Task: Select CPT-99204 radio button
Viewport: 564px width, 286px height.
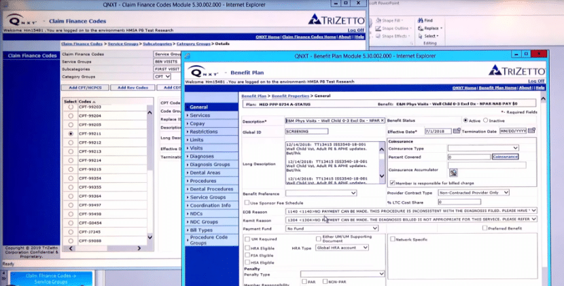Action: pyautogui.click(x=71, y=116)
